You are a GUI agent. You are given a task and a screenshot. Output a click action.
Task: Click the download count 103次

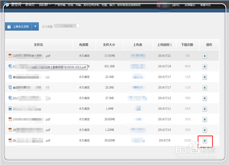pyautogui.click(x=188, y=140)
